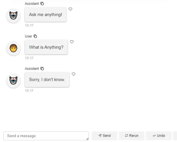Favorite the "Sorry, I don't know." reply
This screenshot has width=177, height=142.
pyautogui.click(x=74, y=74)
